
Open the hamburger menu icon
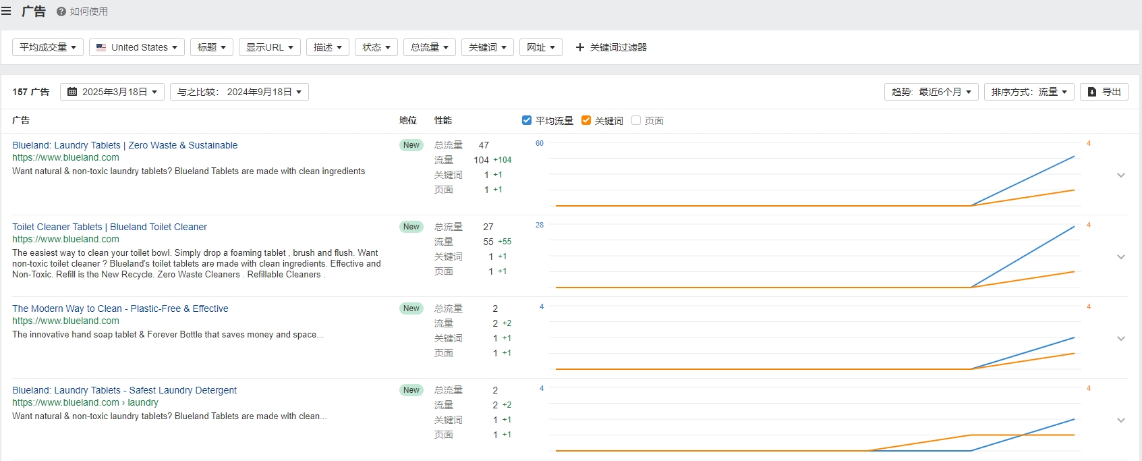coord(6,11)
